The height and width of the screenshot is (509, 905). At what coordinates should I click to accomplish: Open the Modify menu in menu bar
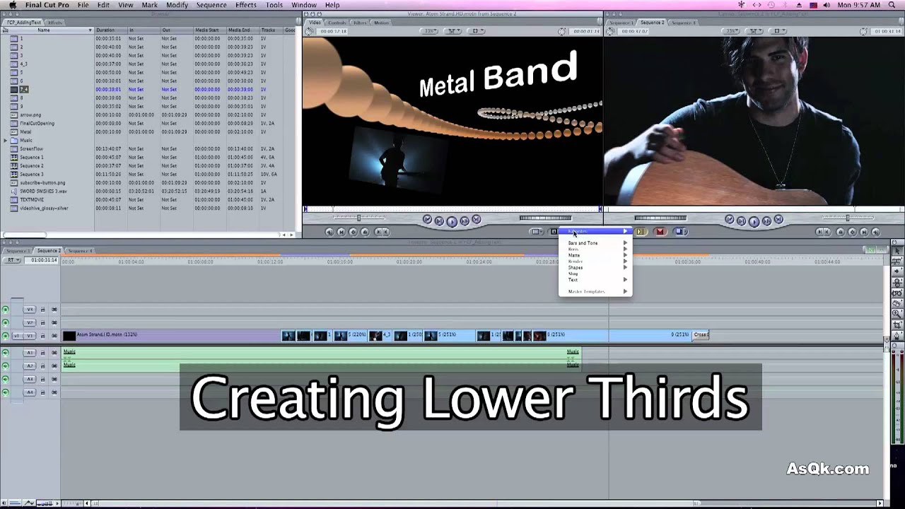point(177,5)
